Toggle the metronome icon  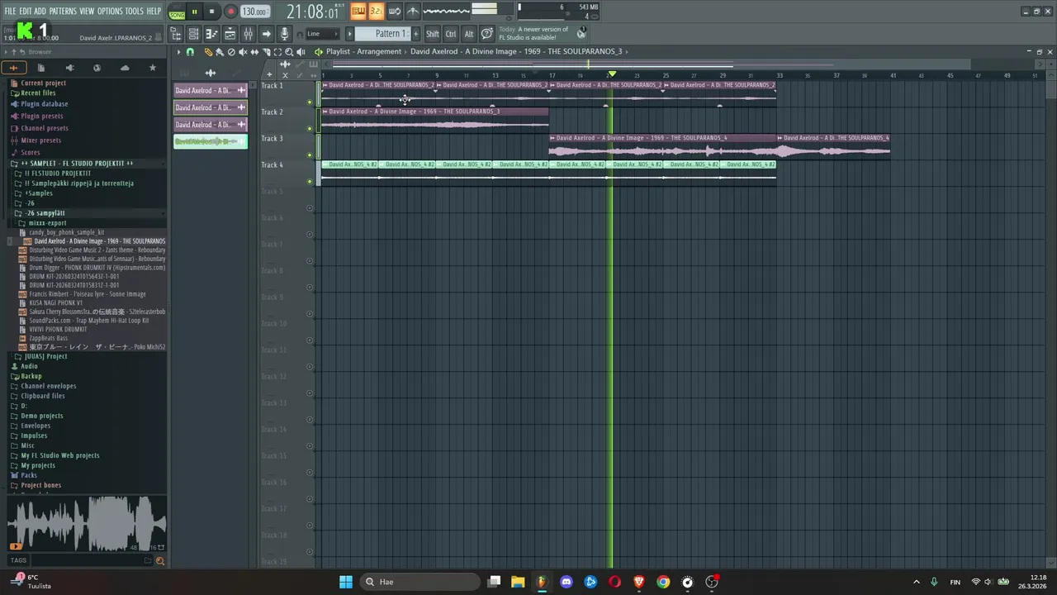click(x=413, y=12)
